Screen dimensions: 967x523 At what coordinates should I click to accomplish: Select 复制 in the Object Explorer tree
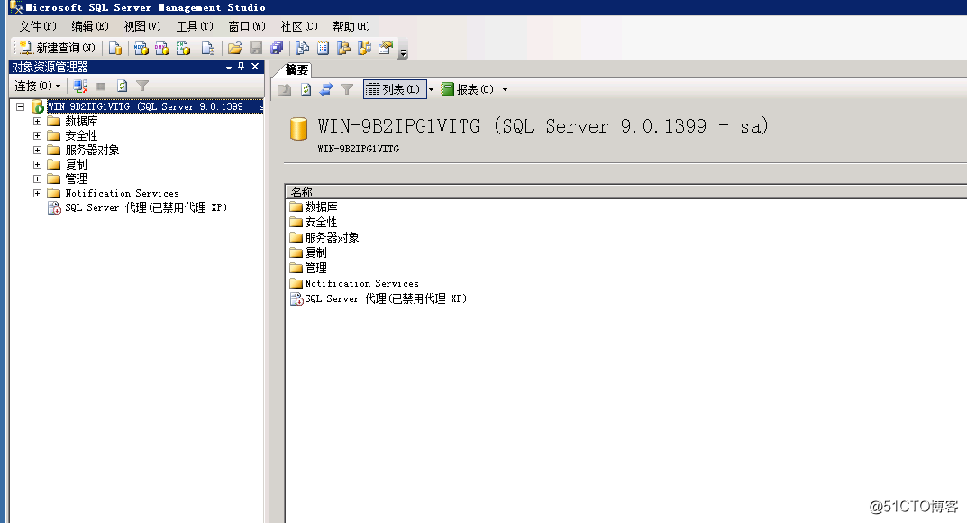coord(76,164)
